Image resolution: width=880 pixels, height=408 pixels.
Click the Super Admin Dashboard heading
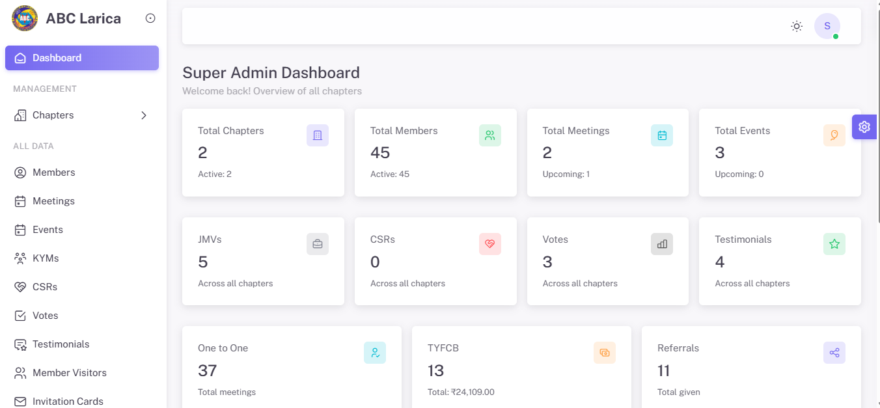(271, 72)
